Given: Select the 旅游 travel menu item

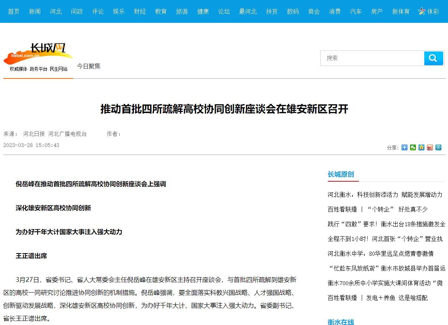Looking at the screenshot, I should (182, 11).
